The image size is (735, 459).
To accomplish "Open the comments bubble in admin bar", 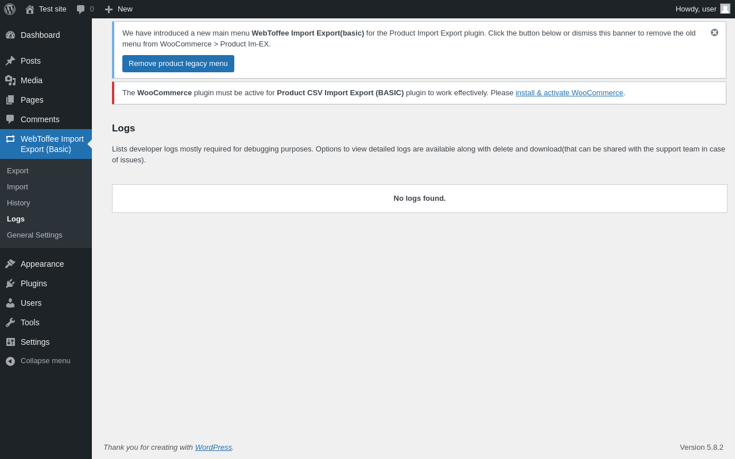I will [x=81, y=9].
